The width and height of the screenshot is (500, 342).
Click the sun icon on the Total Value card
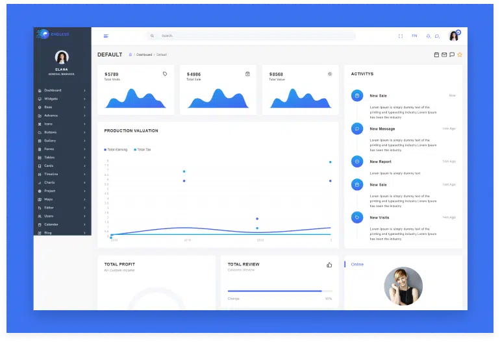(330, 74)
